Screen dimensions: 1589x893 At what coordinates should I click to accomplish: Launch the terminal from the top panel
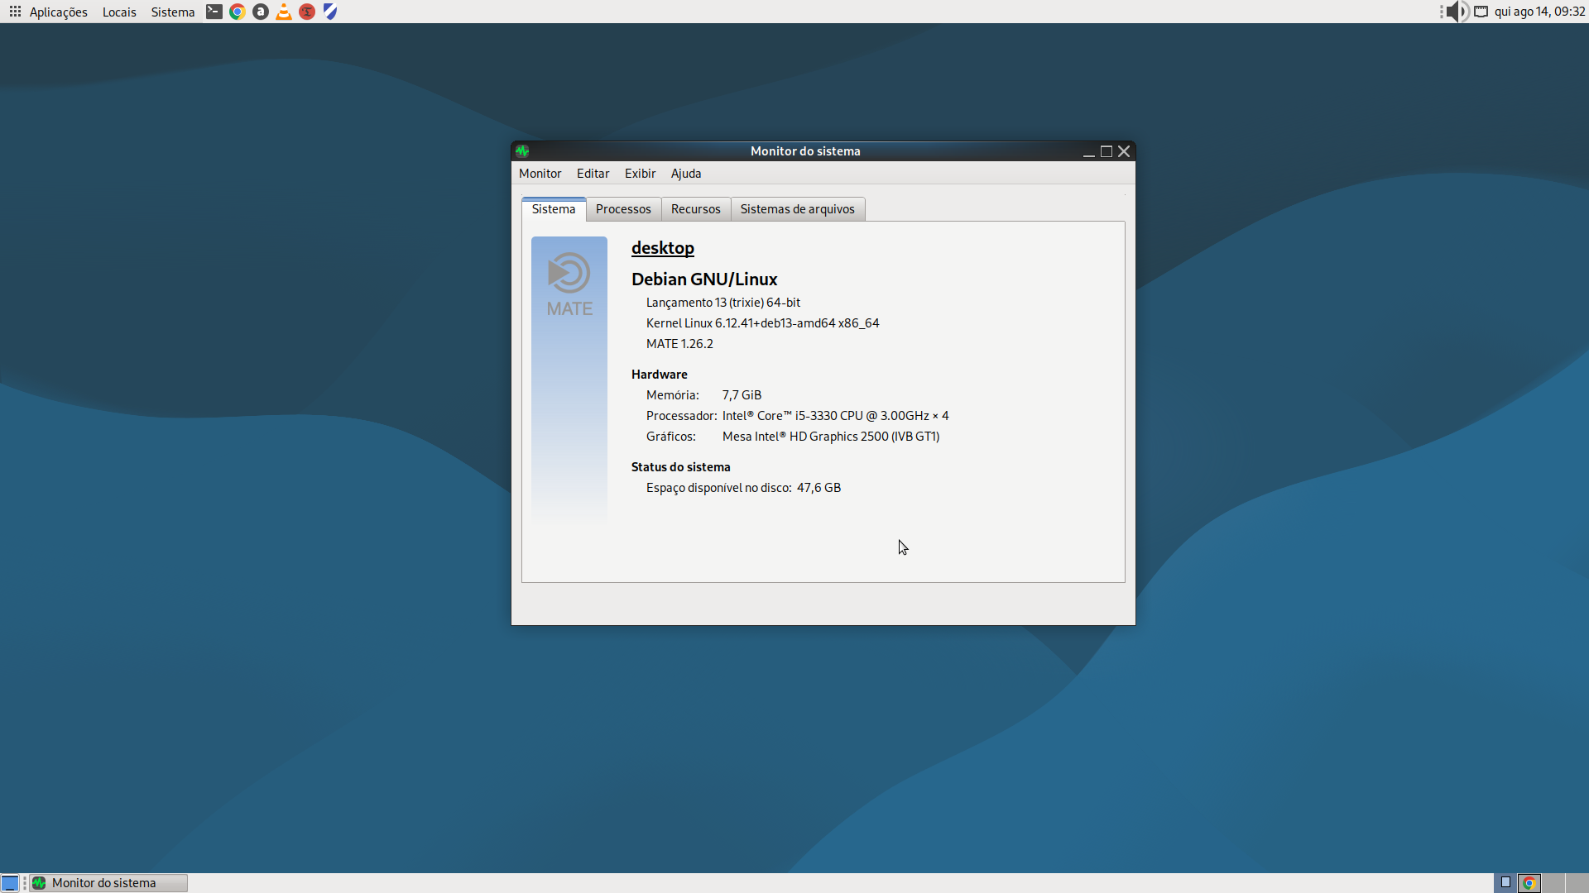pyautogui.click(x=214, y=12)
